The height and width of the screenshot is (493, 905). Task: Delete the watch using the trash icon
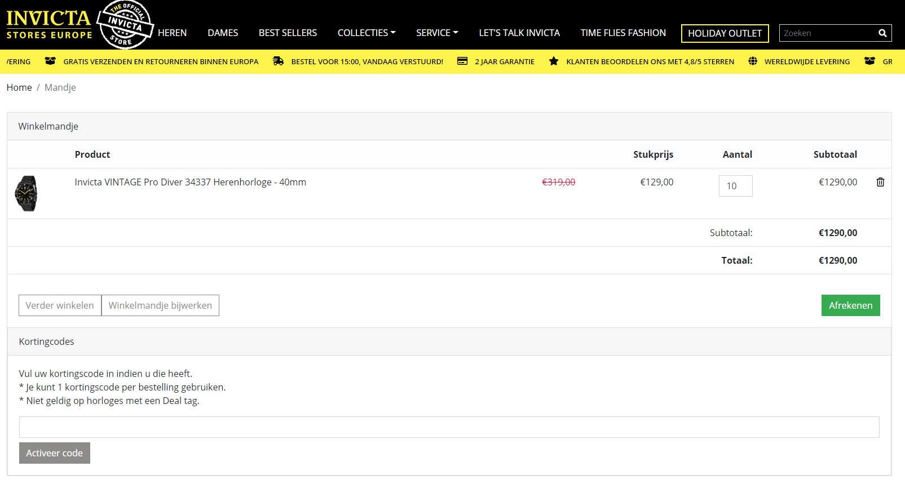tap(880, 182)
